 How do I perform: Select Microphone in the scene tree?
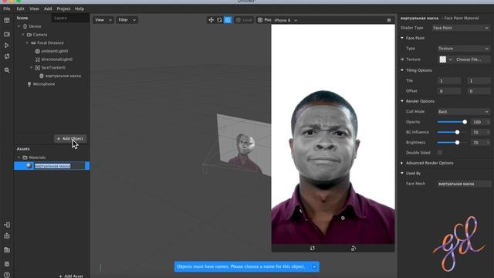[44, 84]
